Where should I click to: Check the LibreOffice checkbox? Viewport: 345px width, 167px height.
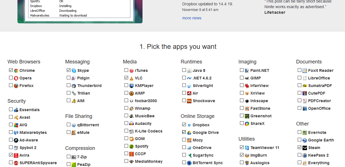(x=299, y=78)
